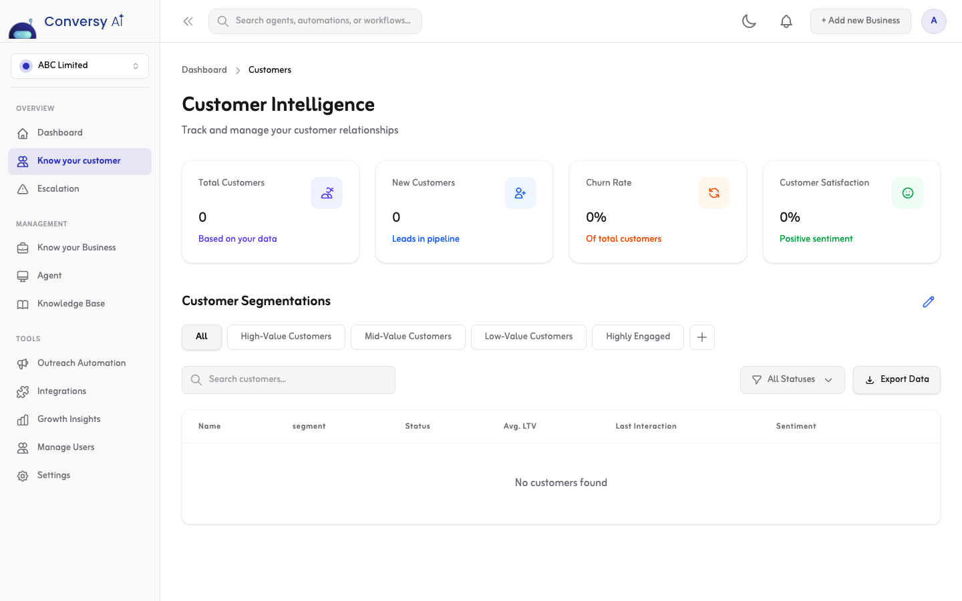Open Growth Insights in the sidebar
Viewport: 962px width, 601px height.
click(79, 419)
